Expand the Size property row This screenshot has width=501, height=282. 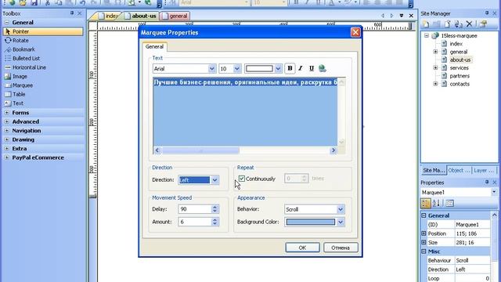pos(424,242)
